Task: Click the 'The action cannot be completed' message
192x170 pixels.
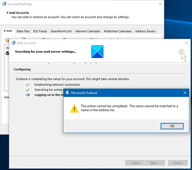Action: point(129,108)
